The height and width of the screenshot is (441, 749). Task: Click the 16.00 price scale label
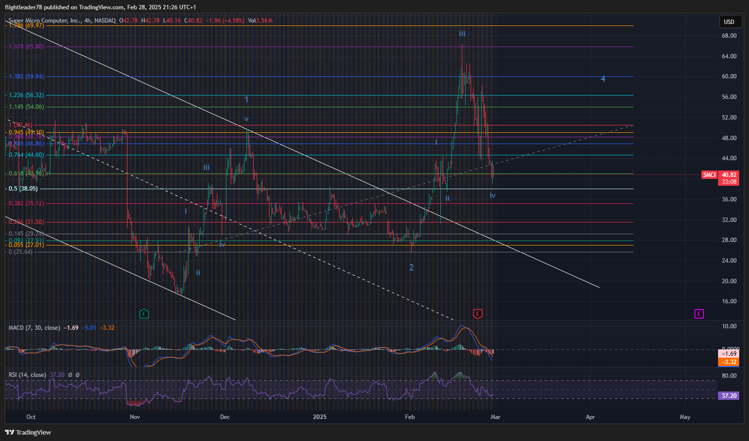tap(729, 301)
